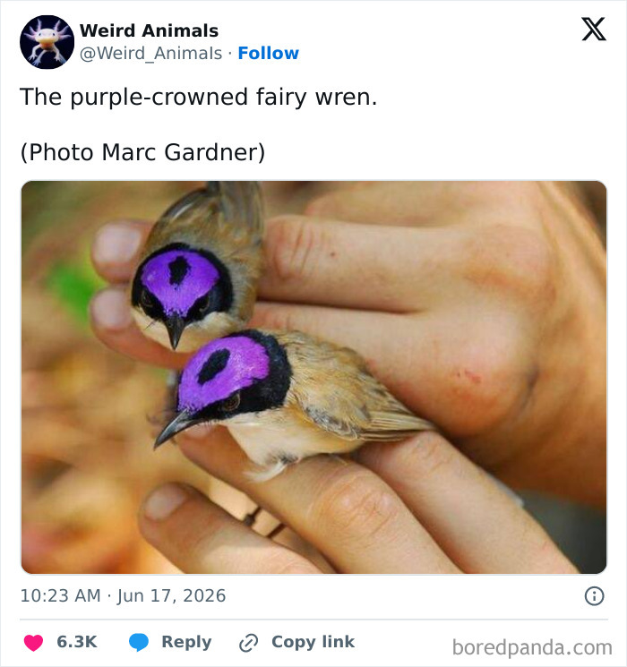Click the lower bird's purple crown
Image resolution: width=627 pixels, height=667 pixels.
tap(223, 372)
